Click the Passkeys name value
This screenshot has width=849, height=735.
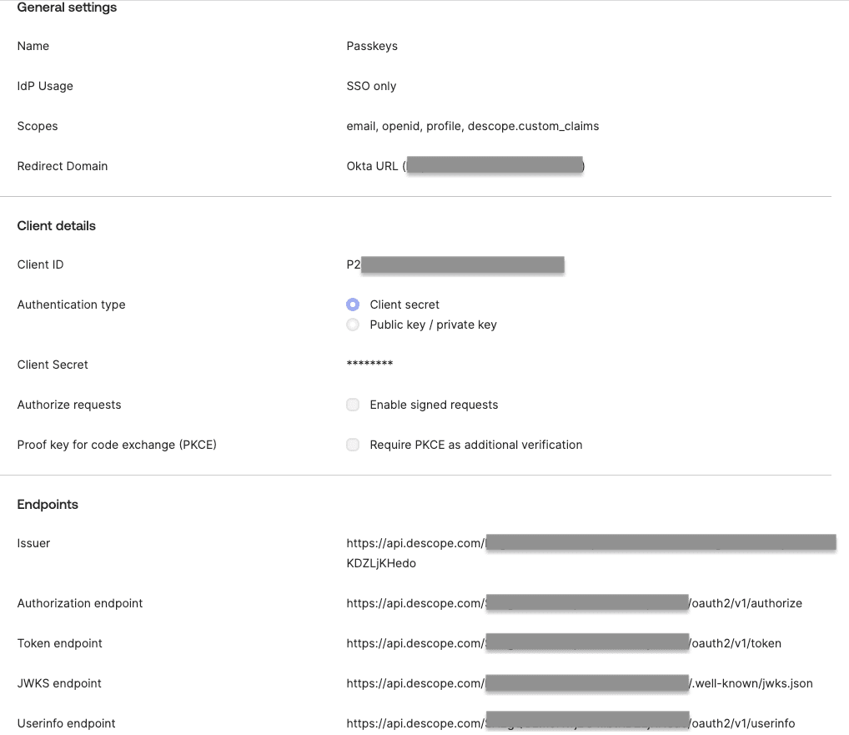372,46
